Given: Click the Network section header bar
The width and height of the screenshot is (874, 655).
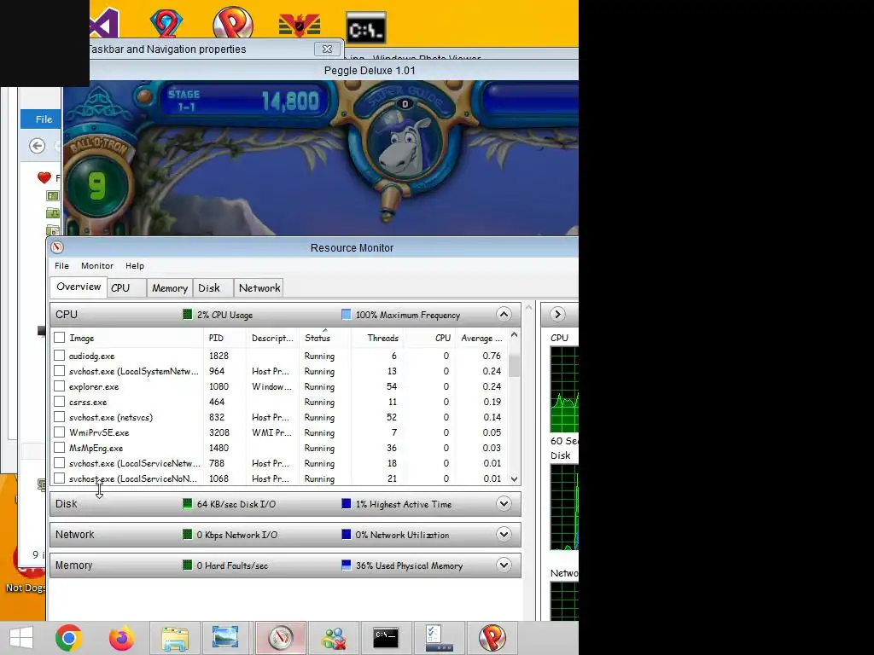Looking at the screenshot, I should pyautogui.click(x=285, y=534).
